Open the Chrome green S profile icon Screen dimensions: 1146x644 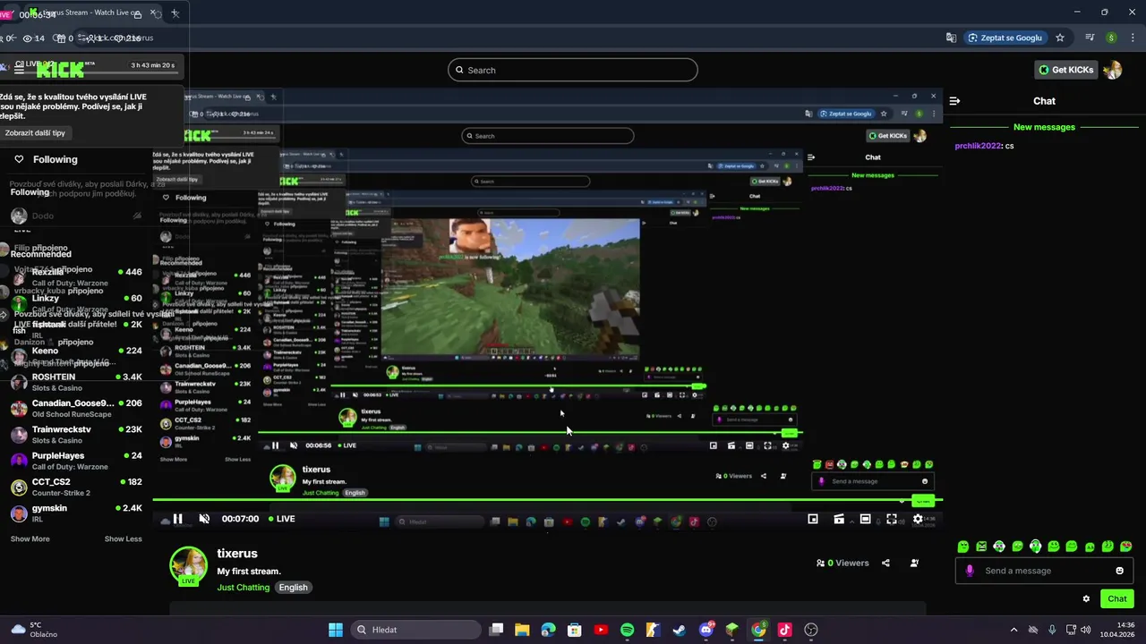pos(1111,38)
